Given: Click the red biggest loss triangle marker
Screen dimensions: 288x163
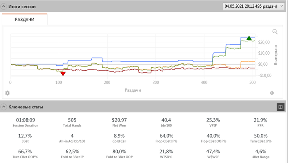Looking at the screenshot, I should pos(63,74).
